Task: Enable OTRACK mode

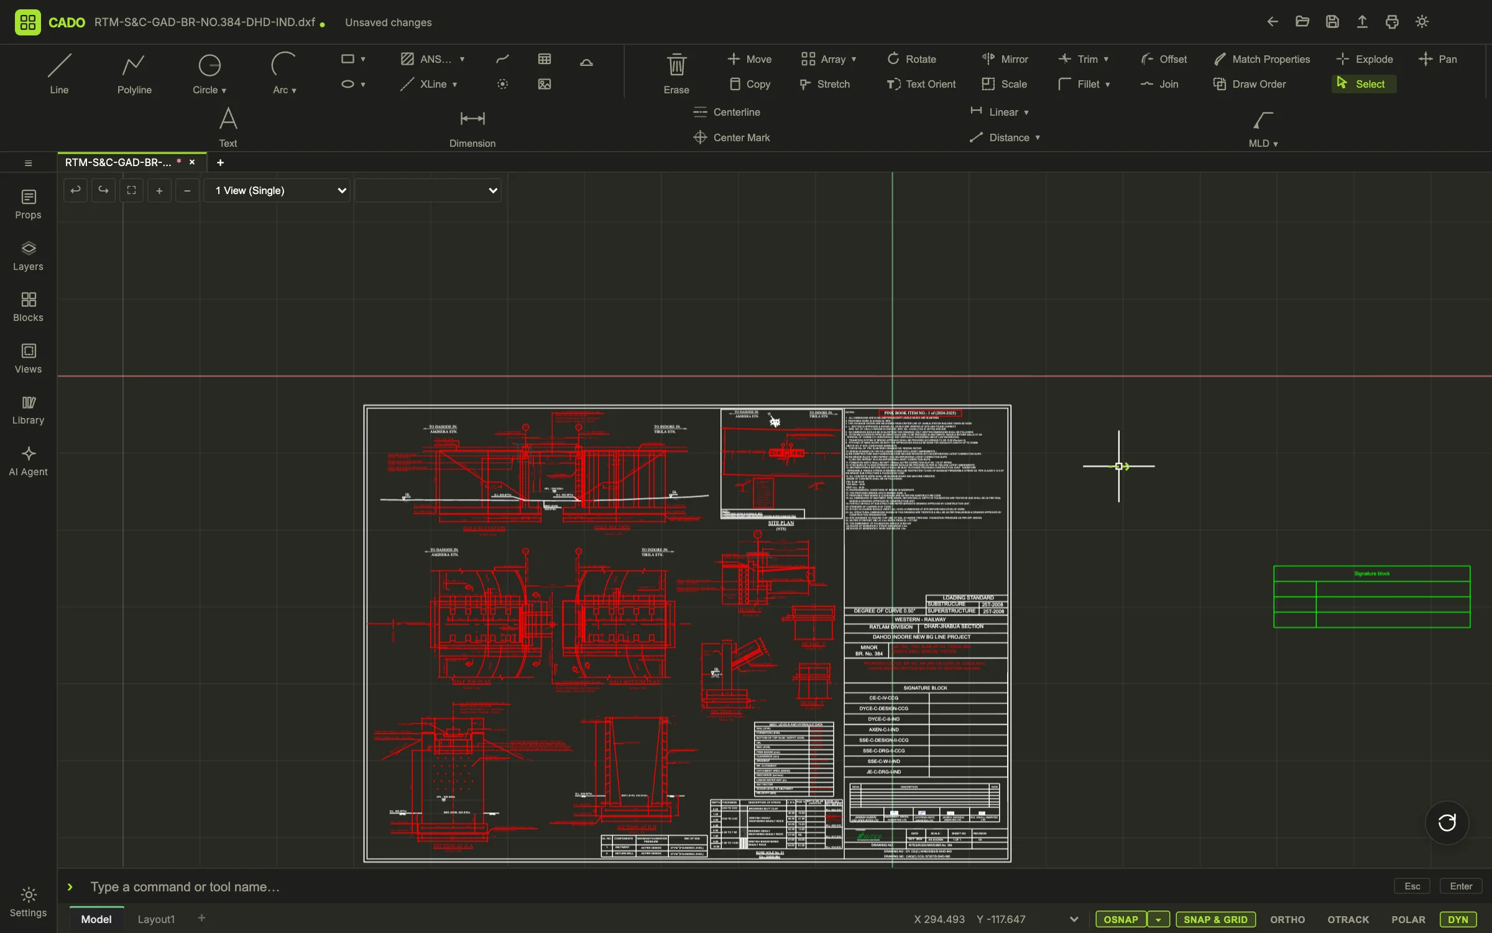Action: pyautogui.click(x=1348, y=919)
